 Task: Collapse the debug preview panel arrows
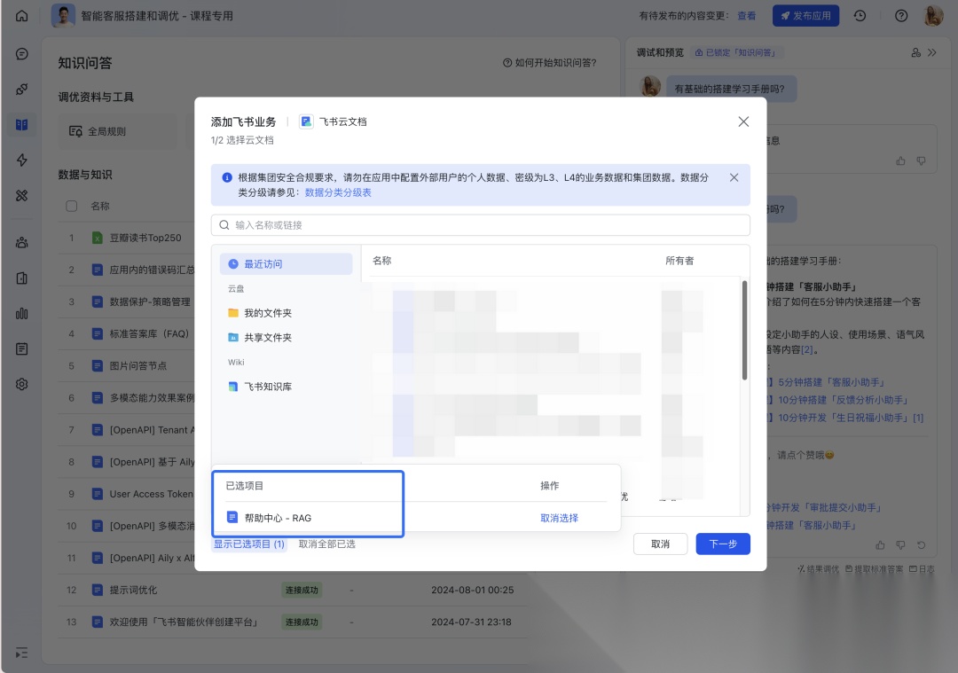932,53
